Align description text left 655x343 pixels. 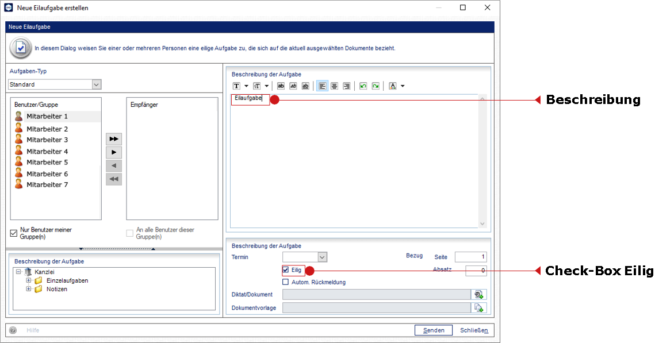point(322,86)
